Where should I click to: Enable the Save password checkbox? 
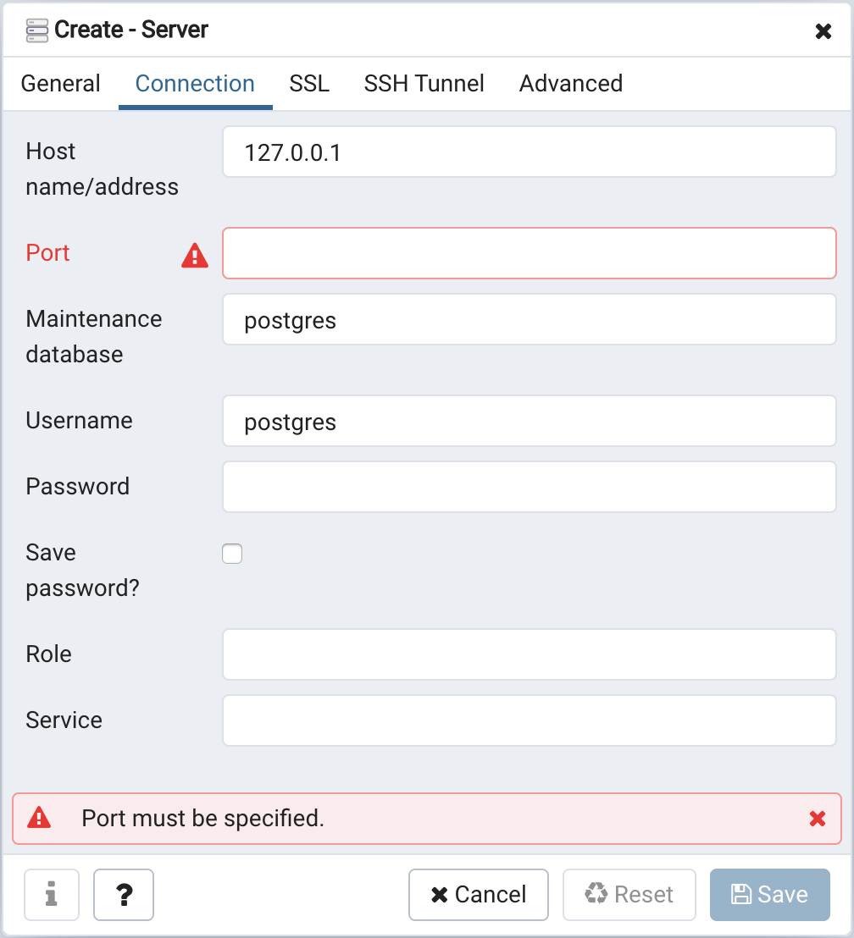[x=232, y=555]
